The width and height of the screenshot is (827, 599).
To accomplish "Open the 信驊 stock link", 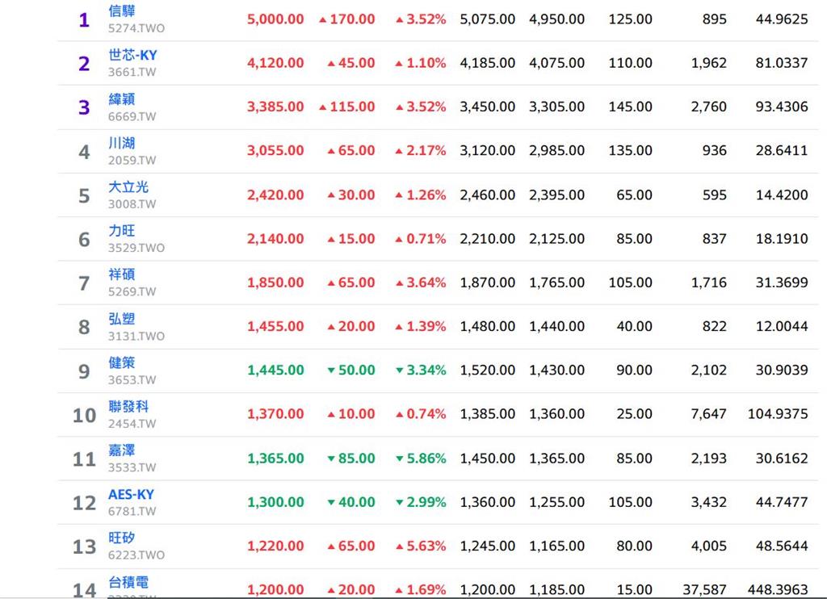I will (x=122, y=11).
